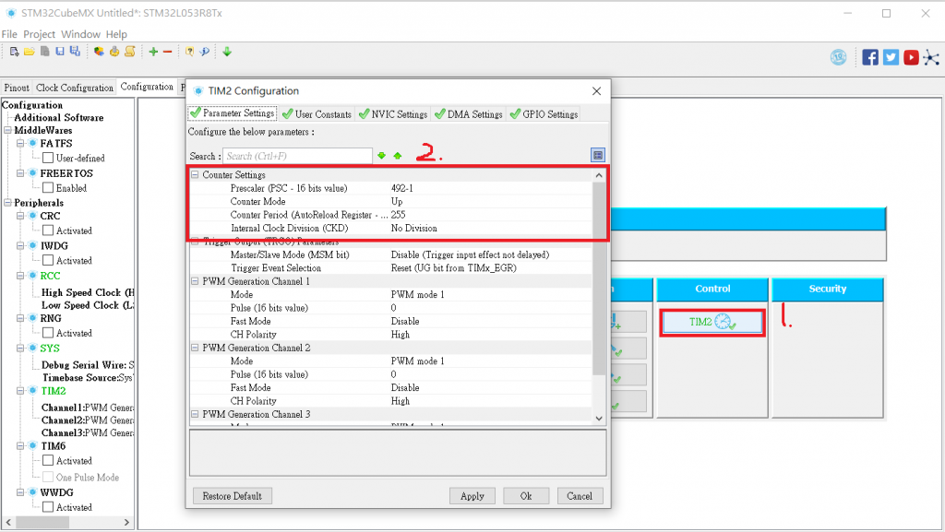
Task: Open the DMA Settings tab
Action: pos(468,113)
